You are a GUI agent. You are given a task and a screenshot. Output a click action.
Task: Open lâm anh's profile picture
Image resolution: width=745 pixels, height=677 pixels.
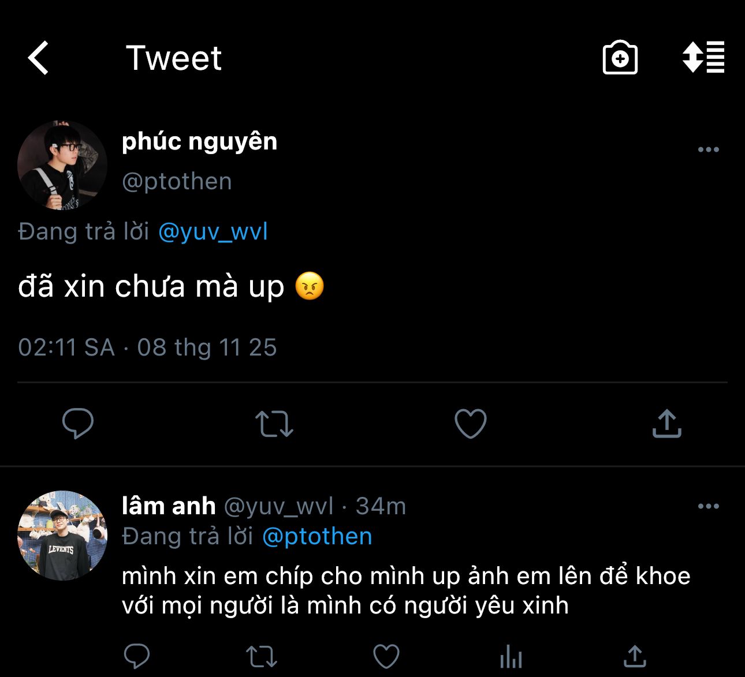62,536
